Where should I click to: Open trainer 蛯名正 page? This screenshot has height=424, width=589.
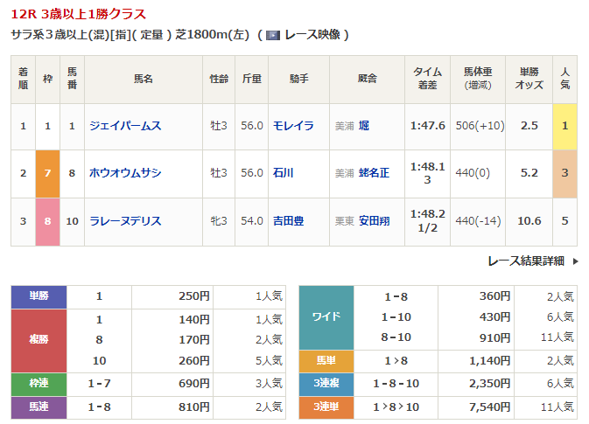pyautogui.click(x=374, y=173)
